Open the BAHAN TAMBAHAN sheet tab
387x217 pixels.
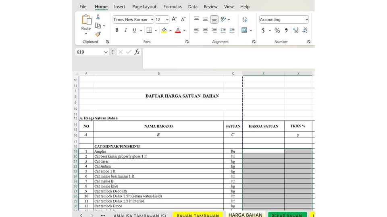point(198,215)
